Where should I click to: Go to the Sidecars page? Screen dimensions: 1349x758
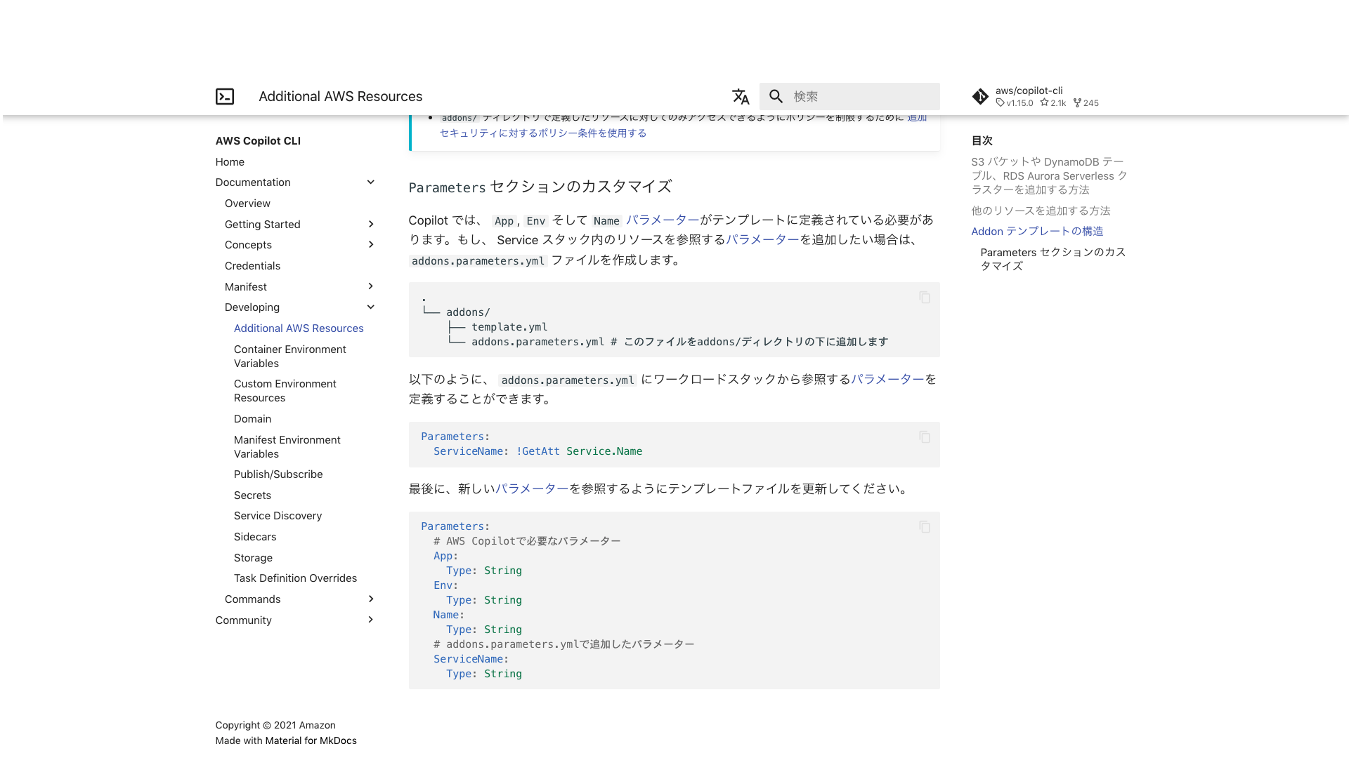(x=255, y=537)
